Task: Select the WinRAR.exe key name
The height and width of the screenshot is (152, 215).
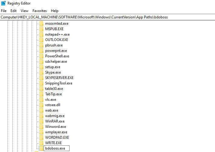Action: click(x=55, y=121)
